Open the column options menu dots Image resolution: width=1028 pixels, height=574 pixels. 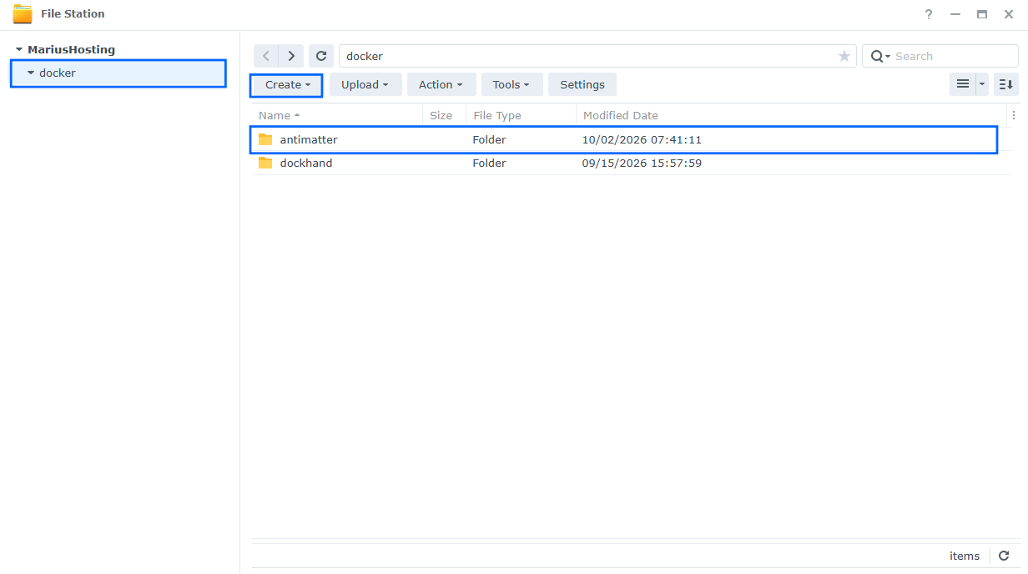(1014, 115)
